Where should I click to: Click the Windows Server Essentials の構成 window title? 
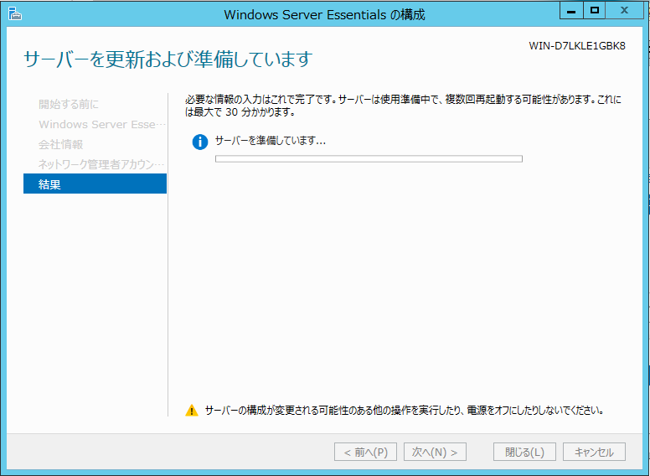click(x=325, y=14)
